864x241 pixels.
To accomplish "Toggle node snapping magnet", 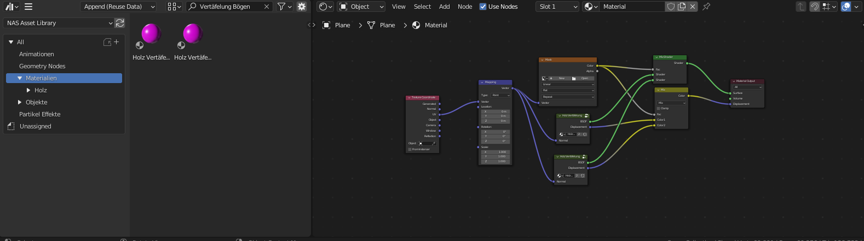I will click(815, 7).
